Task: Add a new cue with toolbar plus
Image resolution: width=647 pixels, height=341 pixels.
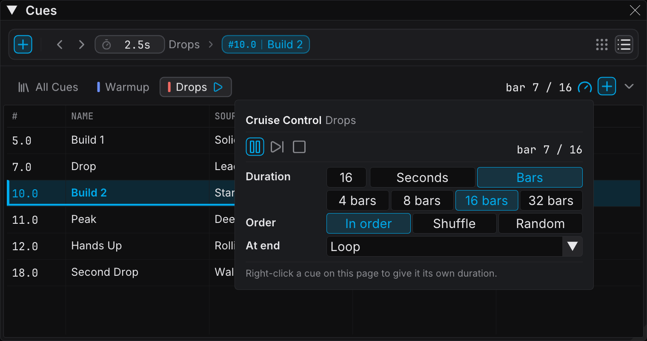Action: pyautogui.click(x=23, y=44)
